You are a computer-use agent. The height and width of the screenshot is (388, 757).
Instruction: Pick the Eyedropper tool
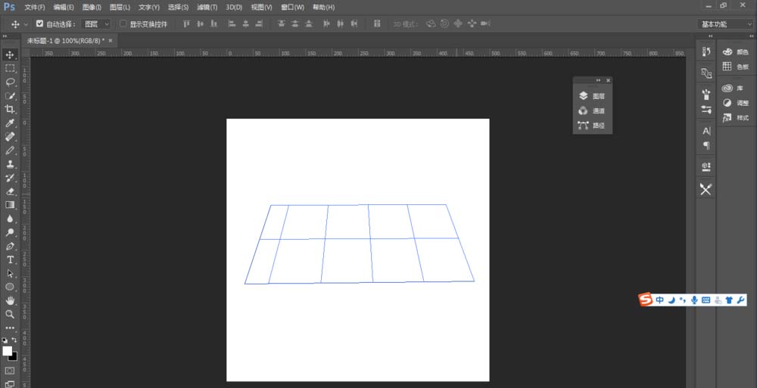[x=11, y=123]
